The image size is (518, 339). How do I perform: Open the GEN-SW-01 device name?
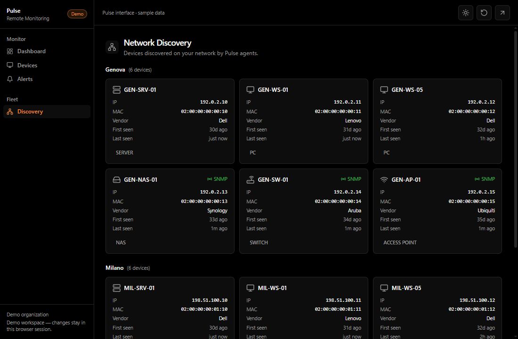point(273,180)
